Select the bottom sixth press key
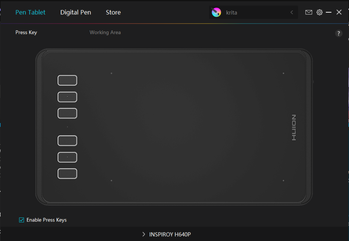Screen dimensions: 349x241 [67, 174]
